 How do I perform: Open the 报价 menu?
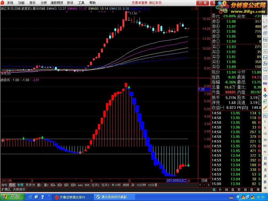[x=33, y=3]
